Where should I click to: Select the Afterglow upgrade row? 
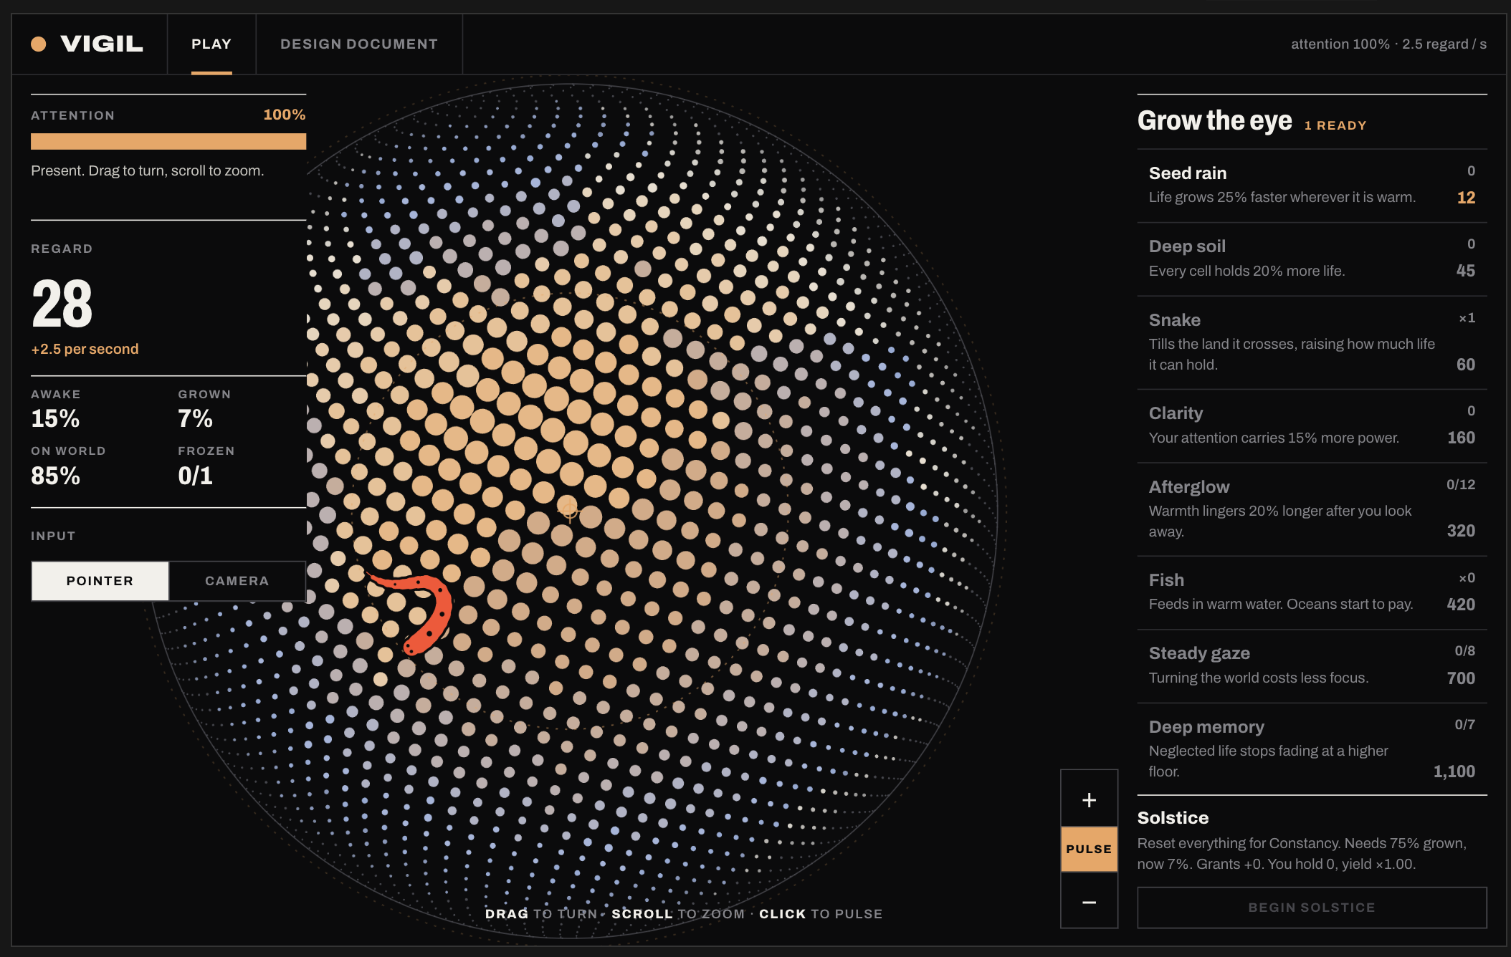tap(1312, 509)
